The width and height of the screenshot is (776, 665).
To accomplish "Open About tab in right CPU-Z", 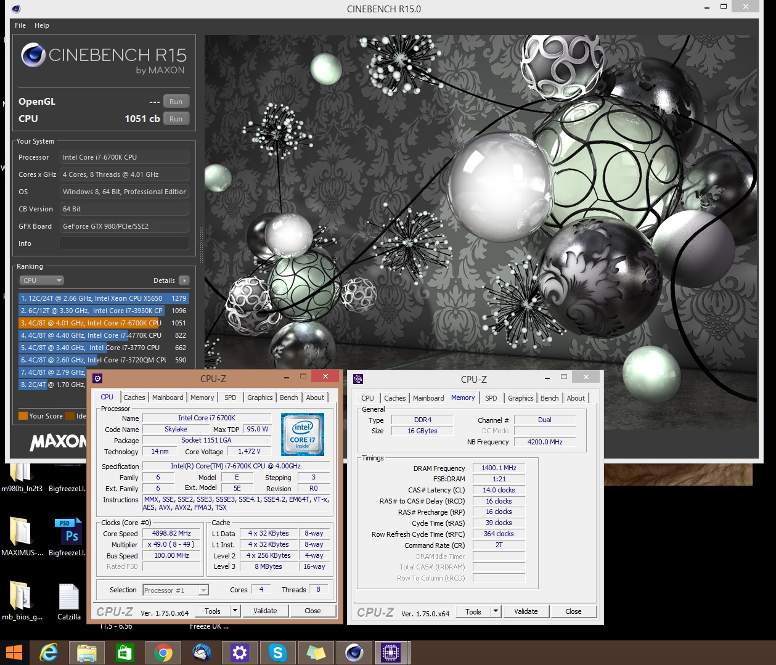I will tap(576, 398).
